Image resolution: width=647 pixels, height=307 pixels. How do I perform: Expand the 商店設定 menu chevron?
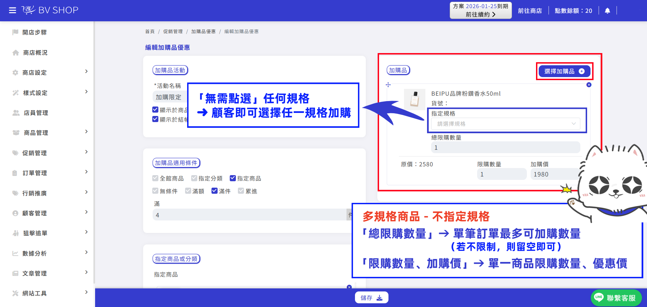[86, 71]
